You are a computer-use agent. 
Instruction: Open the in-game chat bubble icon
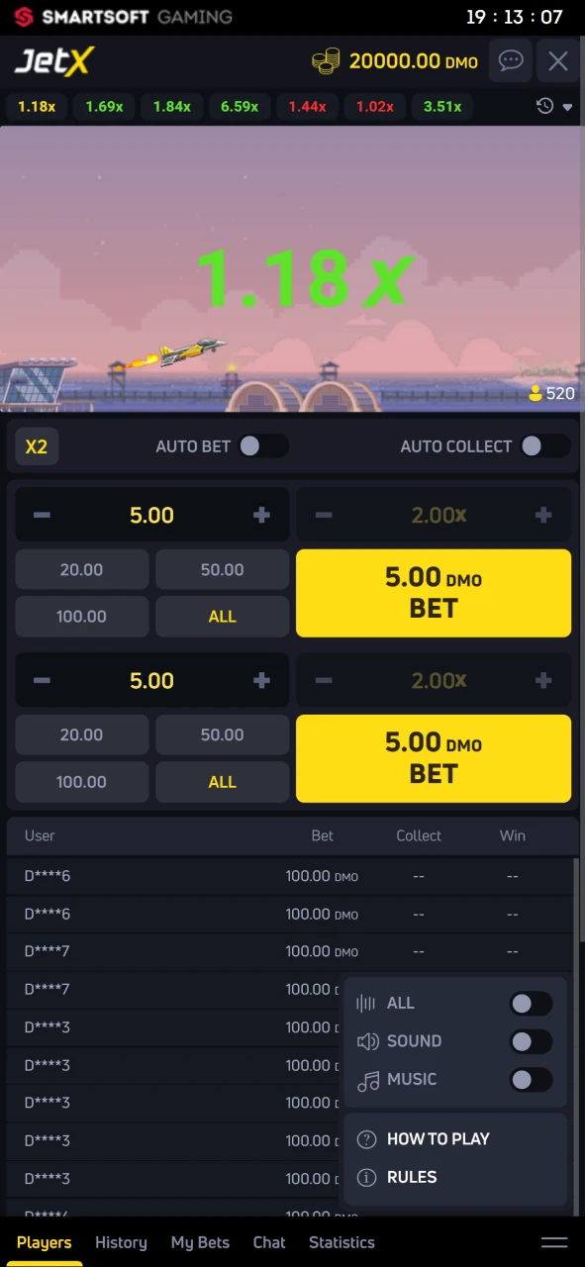coord(511,61)
